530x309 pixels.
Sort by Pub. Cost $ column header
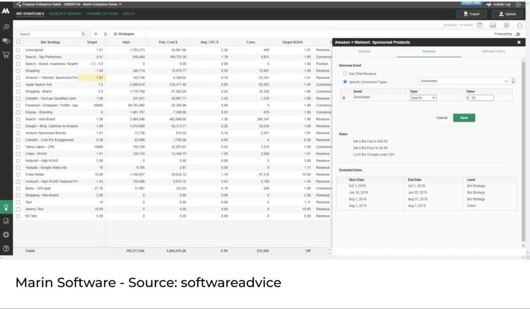168,42
